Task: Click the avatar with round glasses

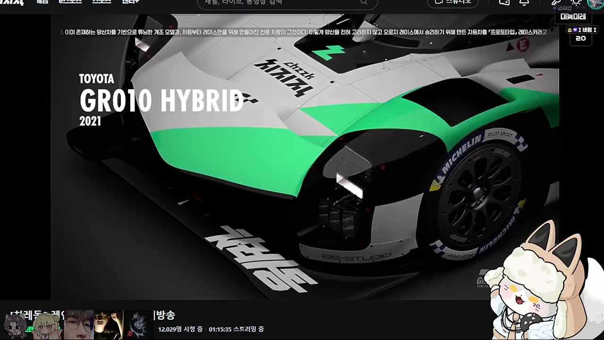Action: click(x=78, y=325)
